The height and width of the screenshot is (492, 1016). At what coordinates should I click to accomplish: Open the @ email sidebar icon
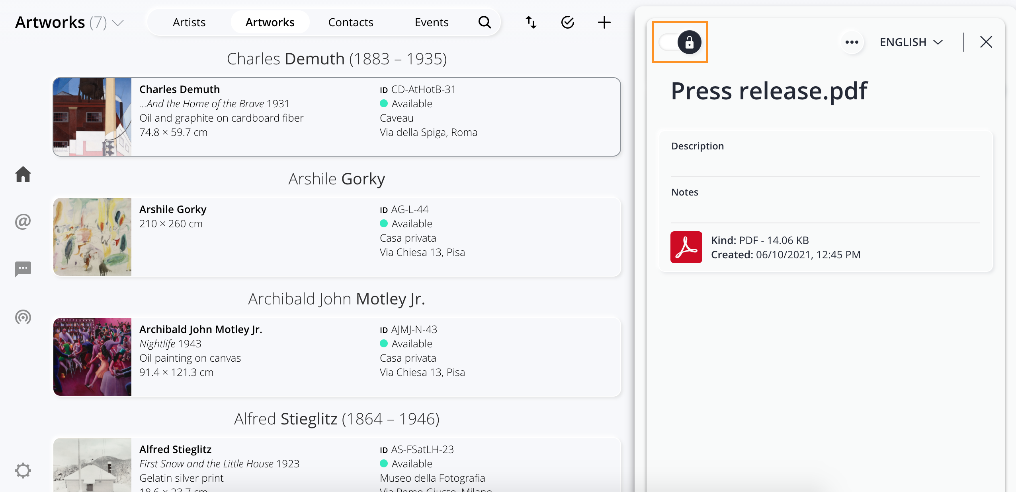(x=23, y=221)
